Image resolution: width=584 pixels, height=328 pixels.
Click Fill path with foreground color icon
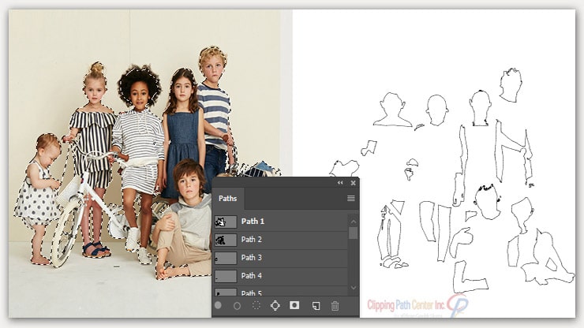(x=219, y=305)
